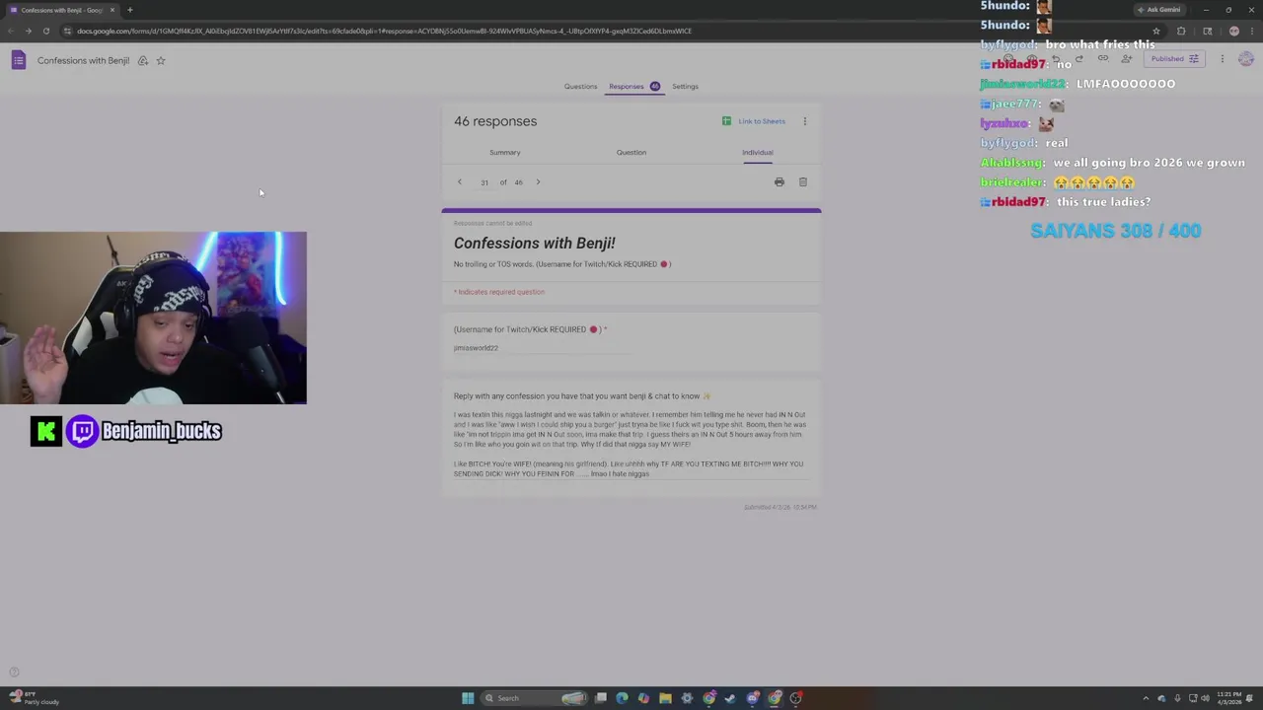Close the Confessions with Benji tab

tap(112, 10)
